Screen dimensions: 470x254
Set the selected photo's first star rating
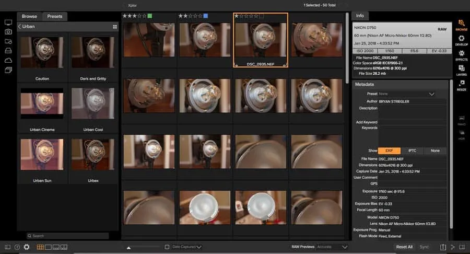tap(237, 16)
